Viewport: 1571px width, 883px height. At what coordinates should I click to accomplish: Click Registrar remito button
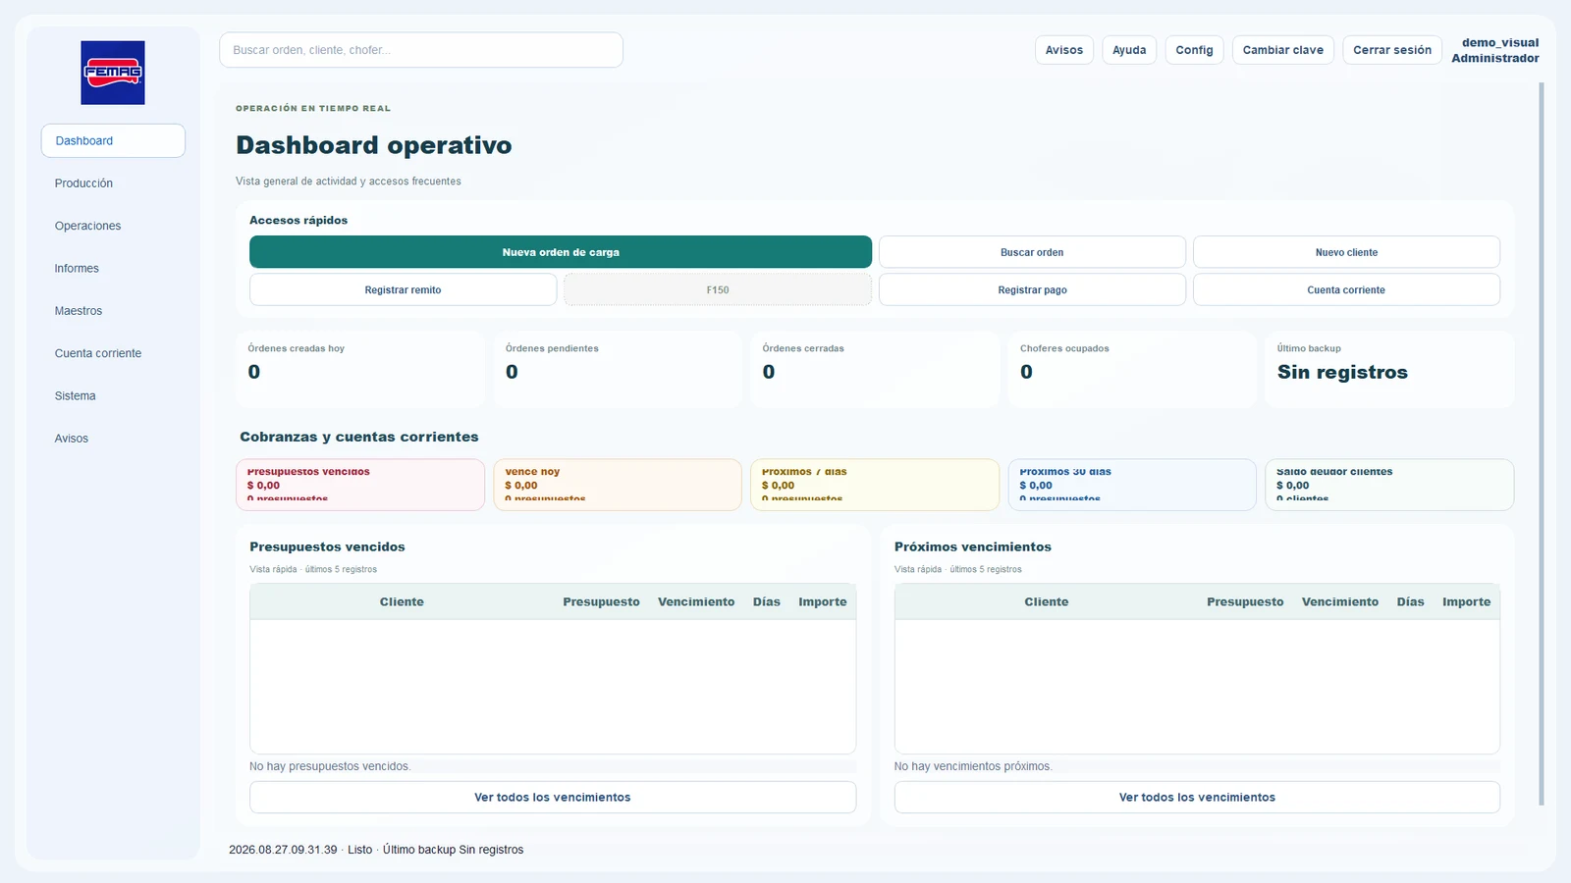click(403, 289)
